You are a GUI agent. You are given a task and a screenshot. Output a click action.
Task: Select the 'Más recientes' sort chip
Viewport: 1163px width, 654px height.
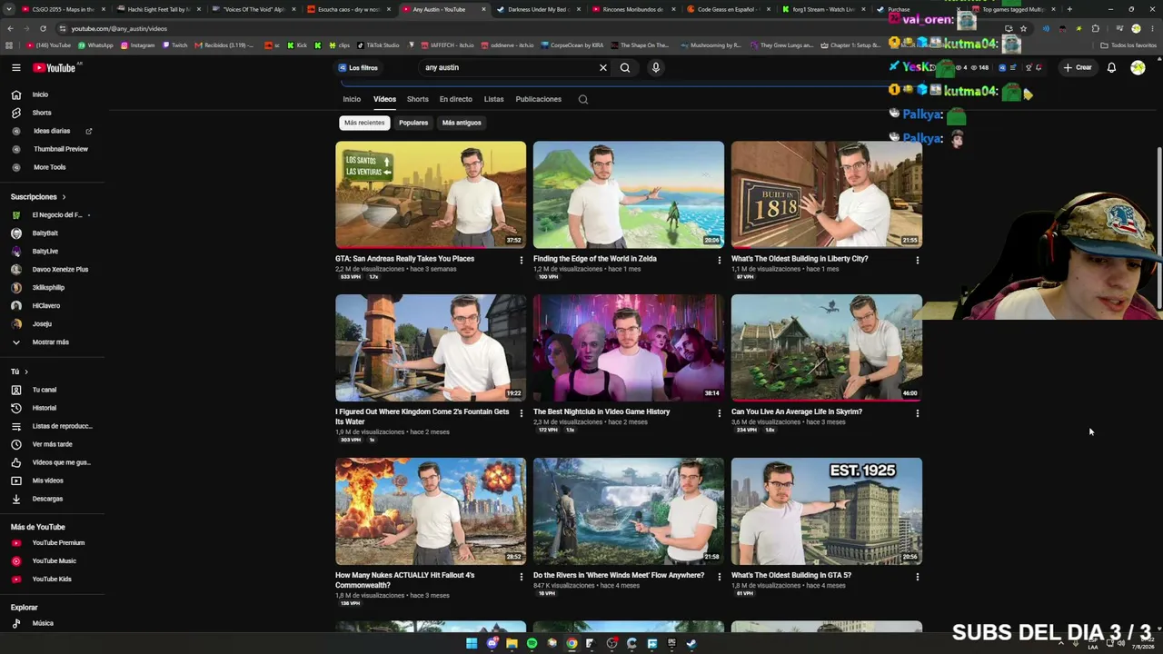tap(364, 123)
